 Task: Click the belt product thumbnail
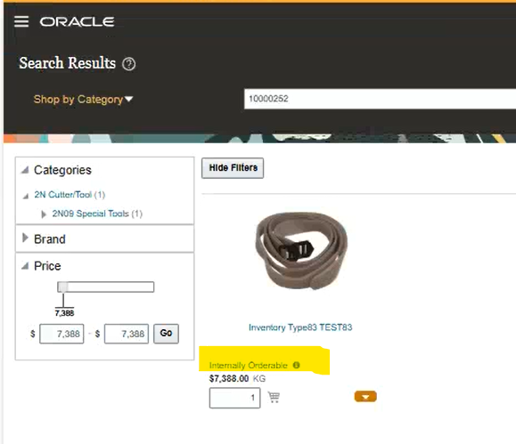coord(301,251)
